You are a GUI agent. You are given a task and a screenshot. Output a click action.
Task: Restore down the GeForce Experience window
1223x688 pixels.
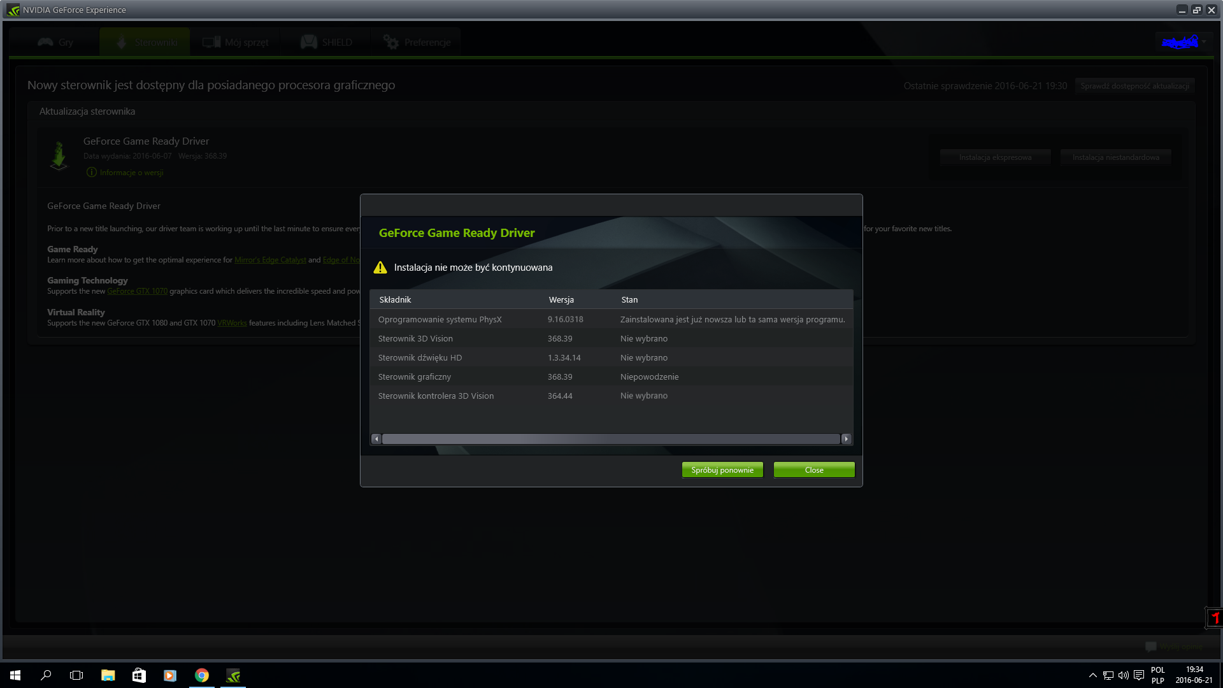pos(1197,10)
